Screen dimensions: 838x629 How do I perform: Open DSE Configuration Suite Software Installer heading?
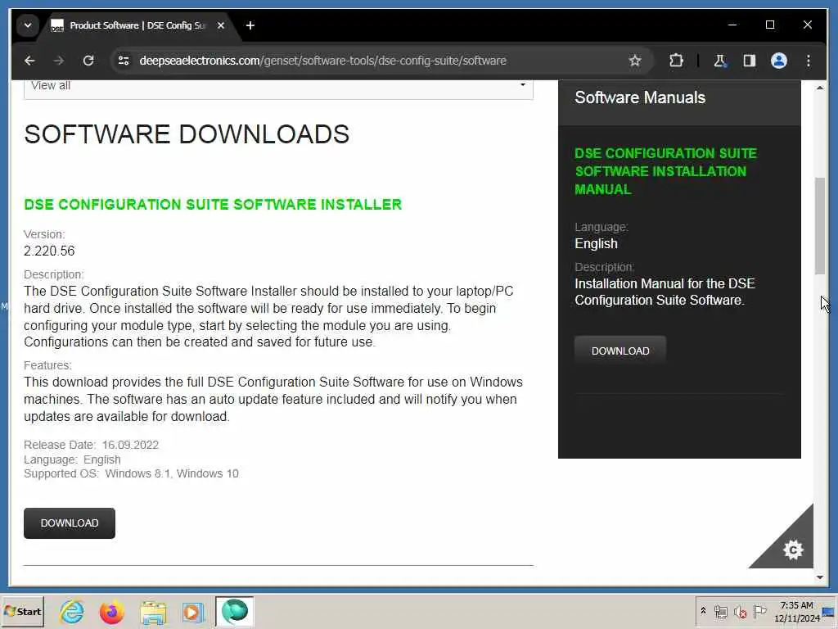coord(213,204)
